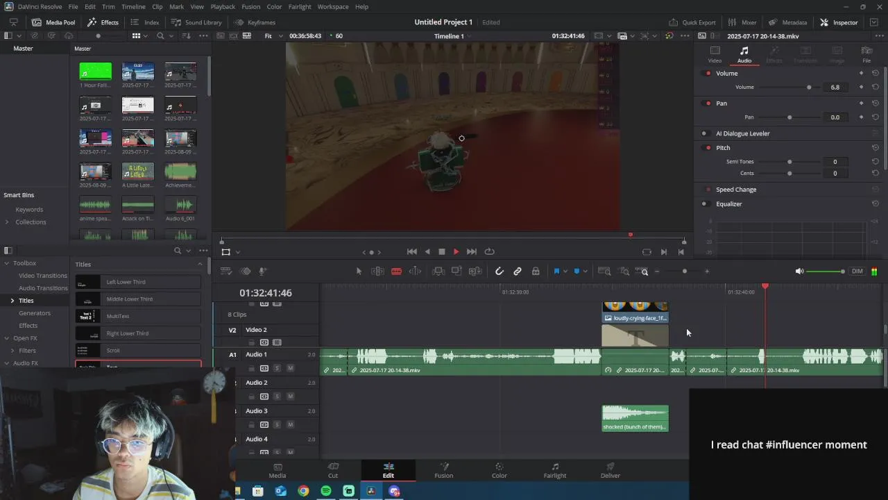Add a blue marker to timeline
Image resolution: width=888 pixels, height=500 pixels.
pyautogui.click(x=577, y=272)
